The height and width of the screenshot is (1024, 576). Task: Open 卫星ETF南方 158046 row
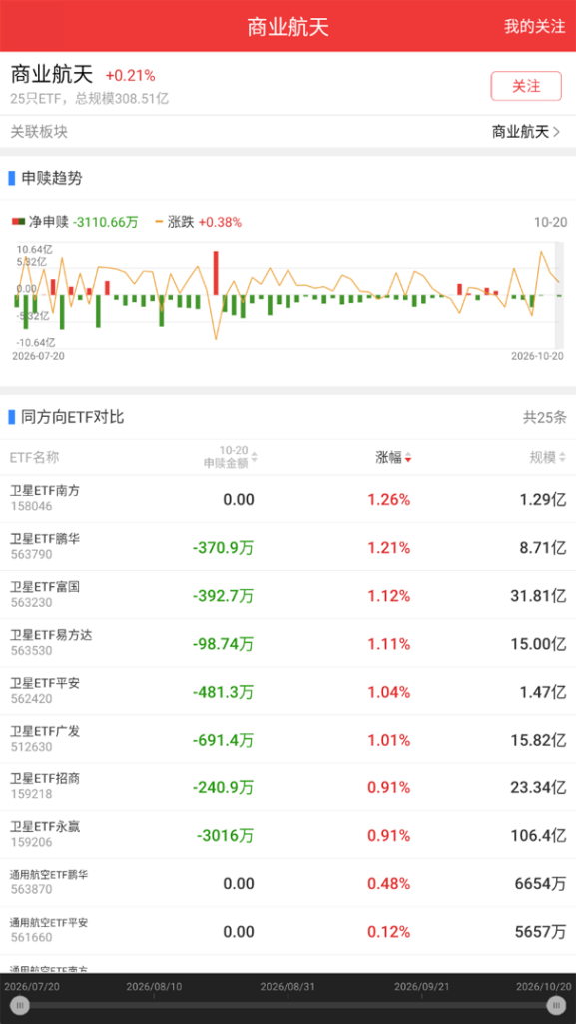pyautogui.click(x=288, y=498)
